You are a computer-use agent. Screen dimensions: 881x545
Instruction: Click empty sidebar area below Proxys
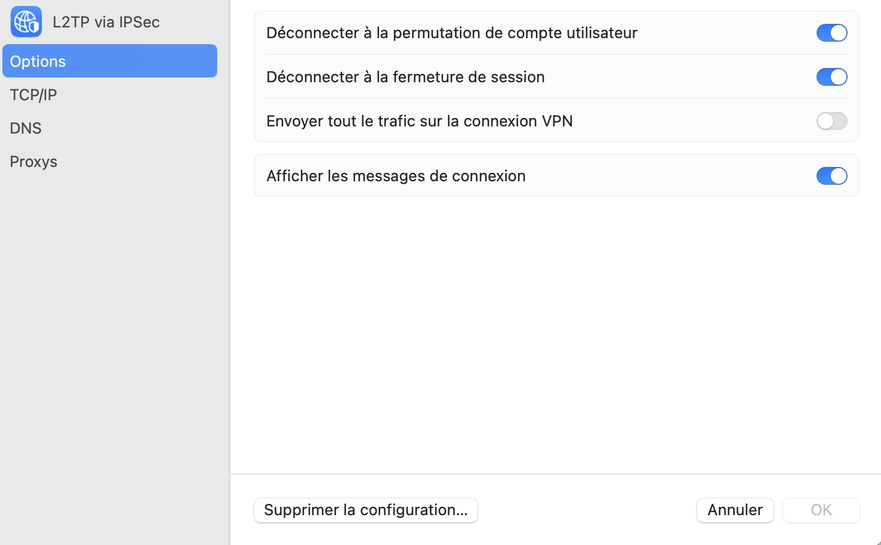point(110,358)
